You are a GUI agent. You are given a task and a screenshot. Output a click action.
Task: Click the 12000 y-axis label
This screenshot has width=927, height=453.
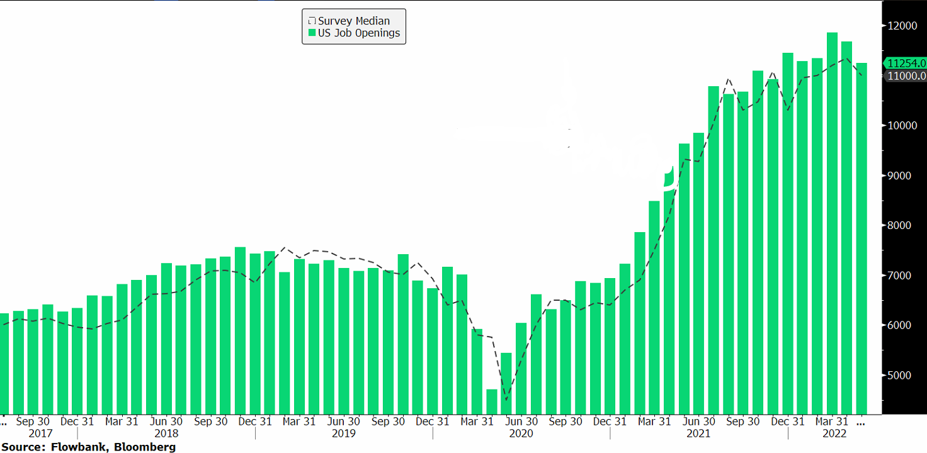point(902,26)
